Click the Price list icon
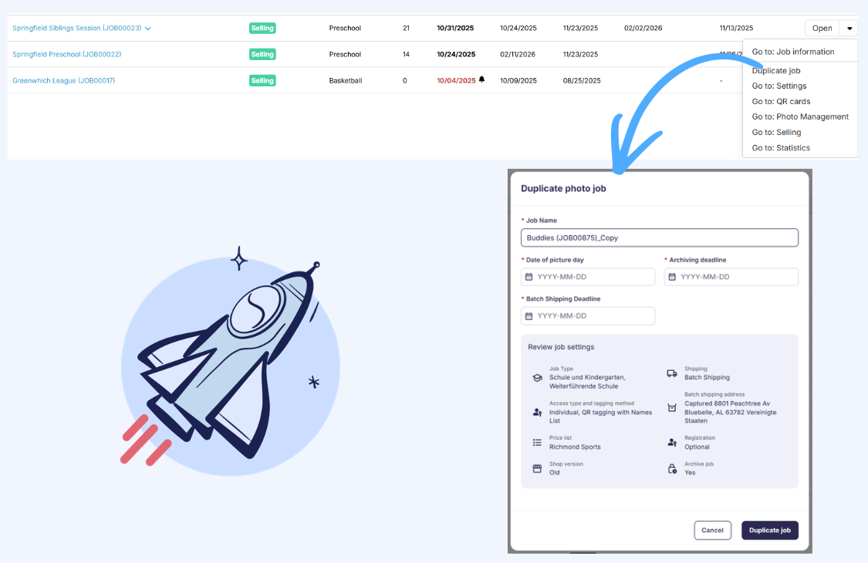 point(537,443)
